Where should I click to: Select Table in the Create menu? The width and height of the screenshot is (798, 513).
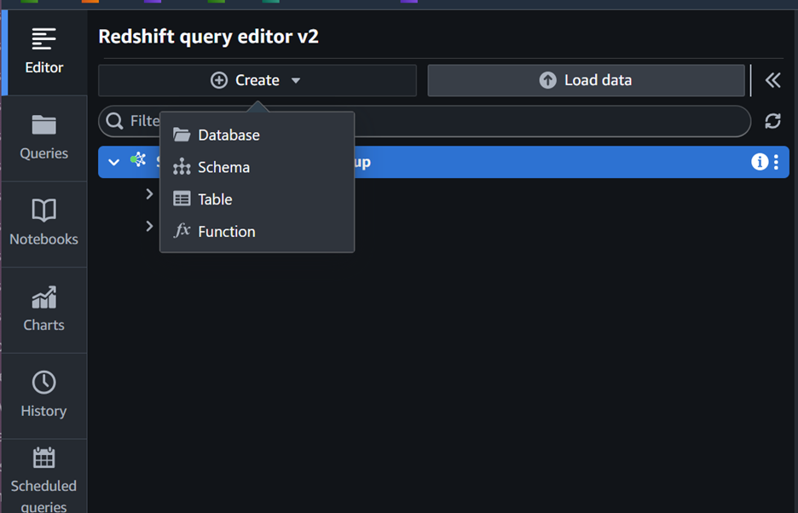pyautogui.click(x=215, y=199)
